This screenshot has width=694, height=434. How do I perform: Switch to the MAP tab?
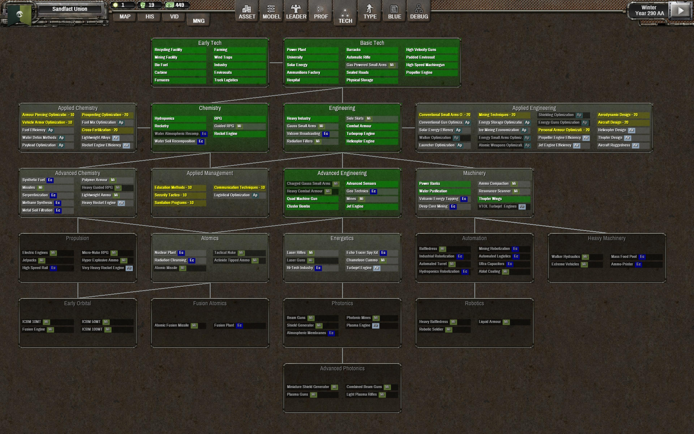(125, 17)
